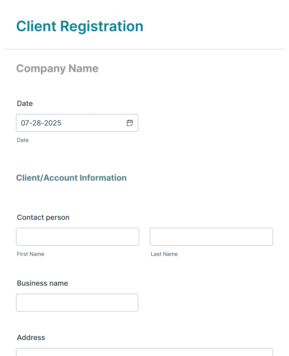Click the Client/Account Information section heading
Screen dimensions: 289x356
(x=71, y=178)
